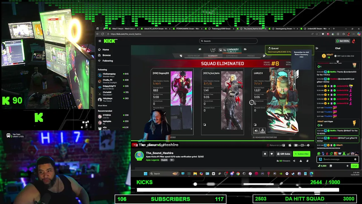The width and height of the screenshot is (362, 204).
Task: Switch to Thatoneguy42069 Stream browser tab
Action: 220,29
